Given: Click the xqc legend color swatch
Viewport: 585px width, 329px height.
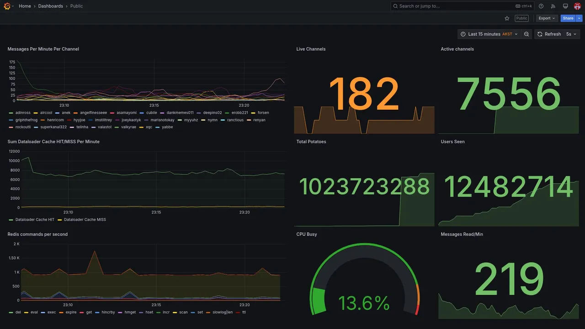Looking at the screenshot, I should (x=141, y=127).
